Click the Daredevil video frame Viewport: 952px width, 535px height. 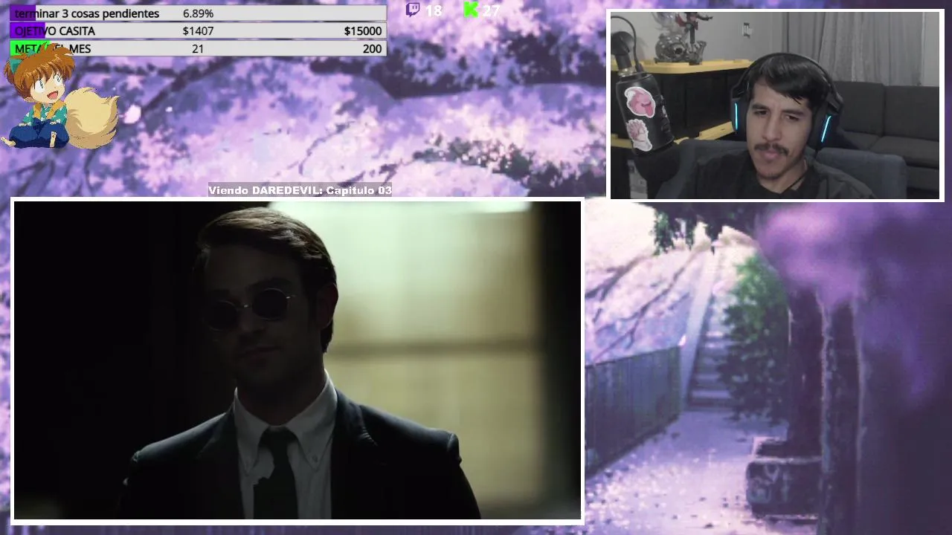coord(297,360)
